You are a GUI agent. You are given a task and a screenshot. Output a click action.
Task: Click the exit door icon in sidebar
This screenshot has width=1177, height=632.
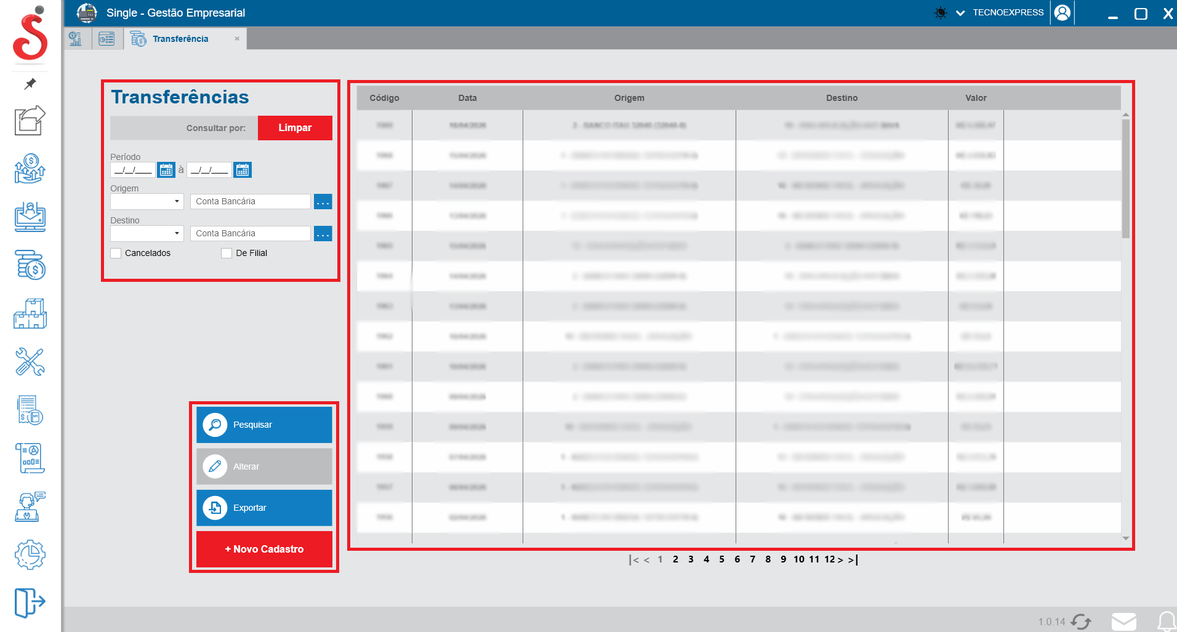(x=30, y=602)
